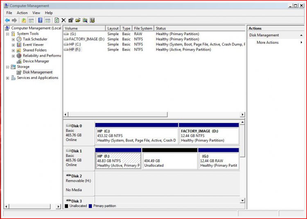Select the Storage node icon
307x219 pixels.
pos(13,67)
